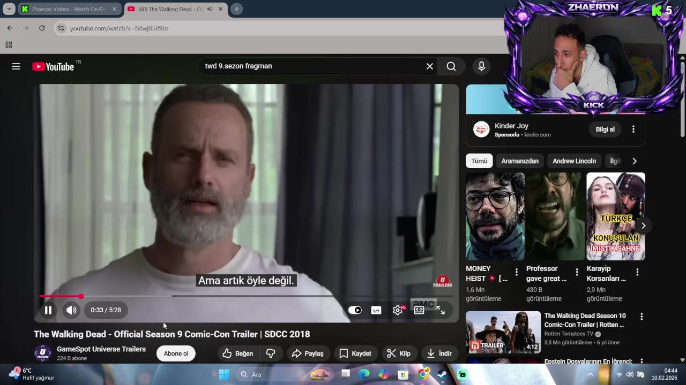
Task: Open the browser tab search dropdown
Action: tap(9, 9)
